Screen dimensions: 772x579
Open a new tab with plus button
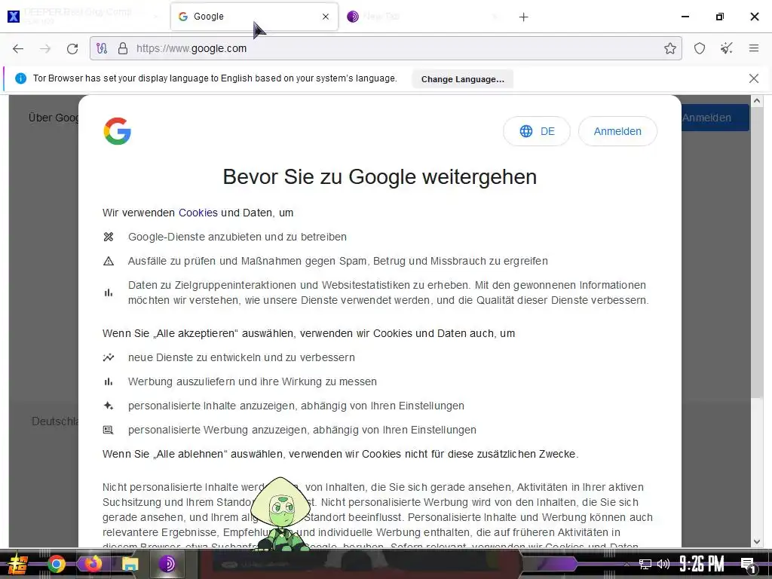tap(523, 17)
